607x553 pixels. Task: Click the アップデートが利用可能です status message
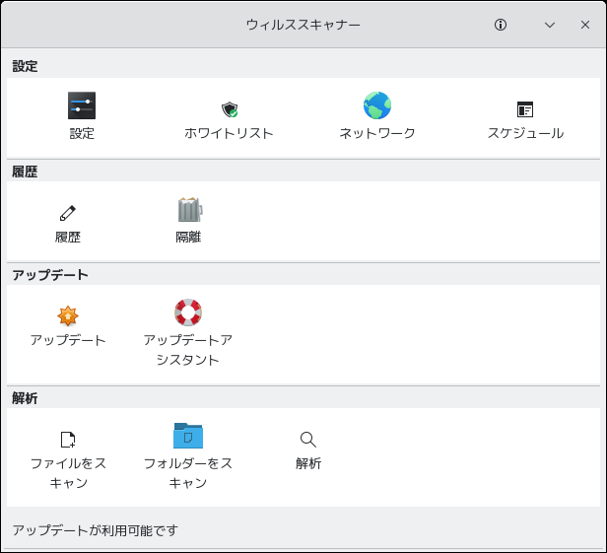pyautogui.click(x=96, y=530)
